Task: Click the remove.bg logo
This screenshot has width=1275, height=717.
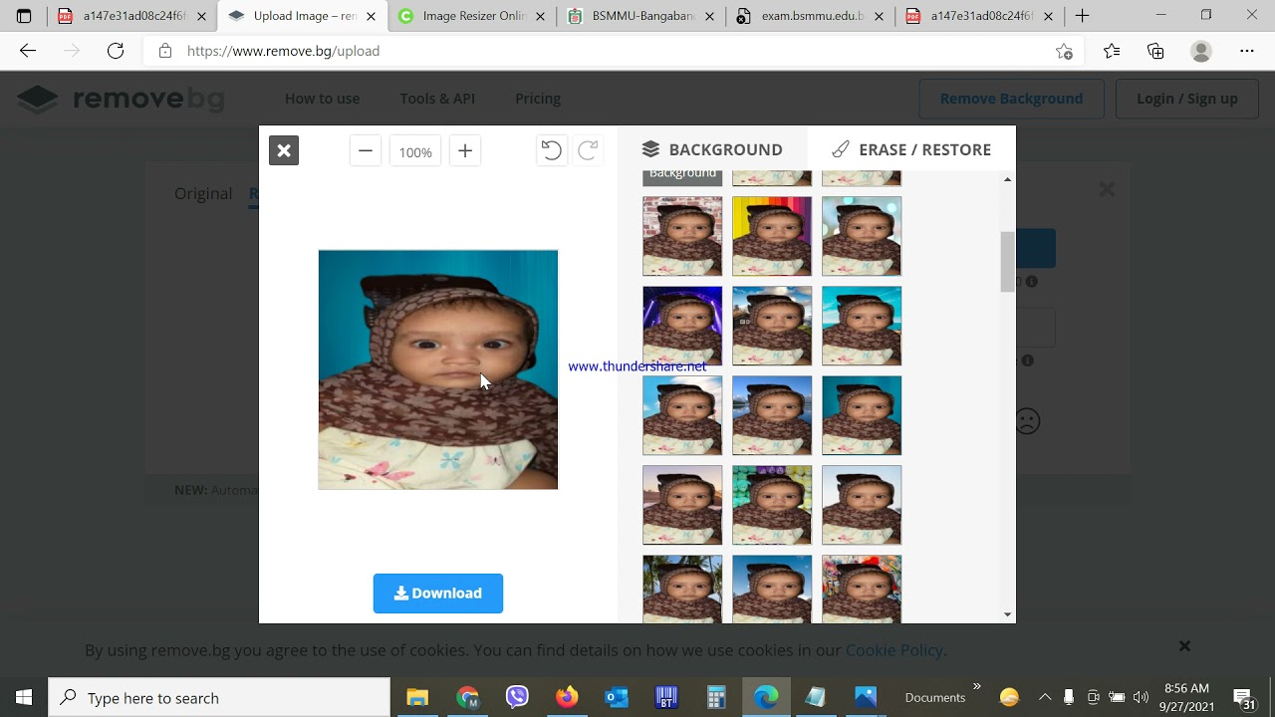Action: pos(121,99)
